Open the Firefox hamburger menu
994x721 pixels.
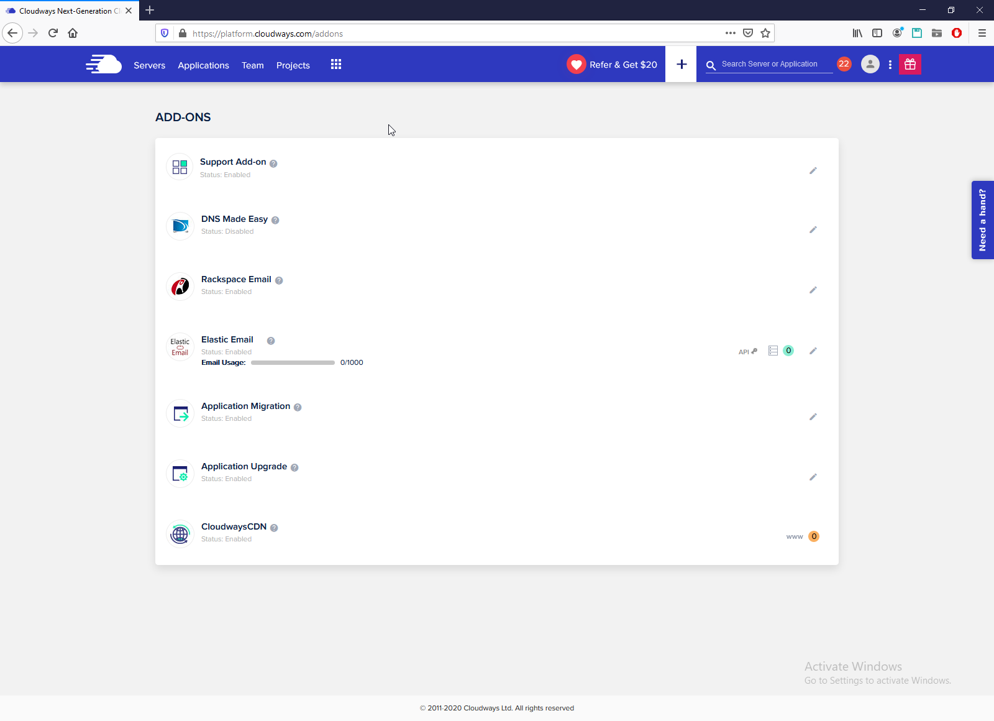(x=982, y=33)
